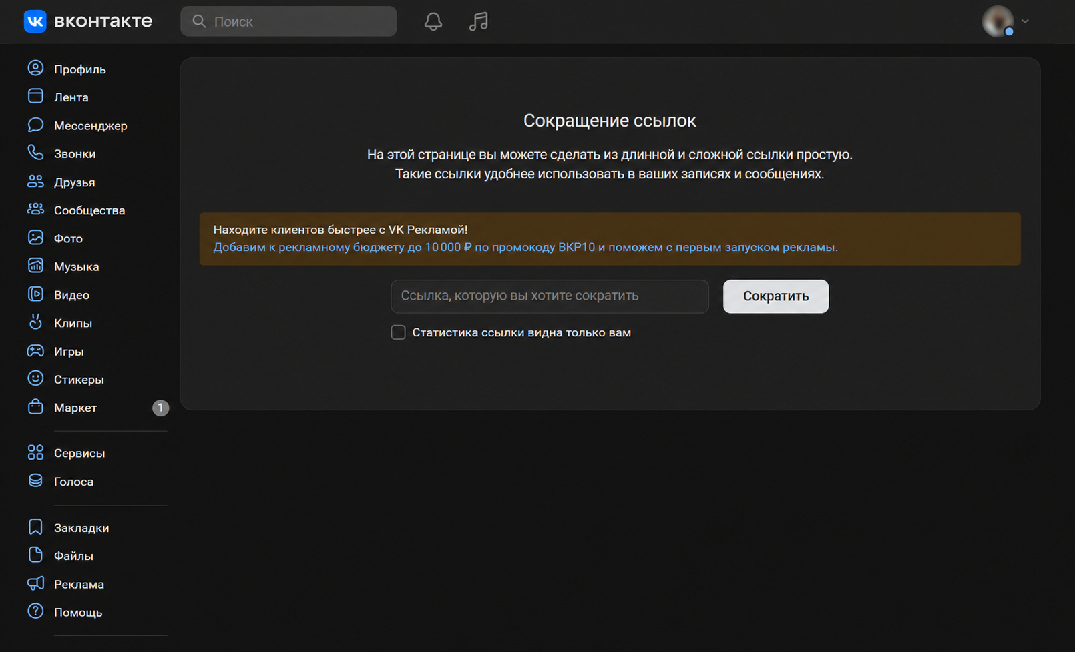
Task: Click the Маркет bag icon
Action: [x=35, y=407]
